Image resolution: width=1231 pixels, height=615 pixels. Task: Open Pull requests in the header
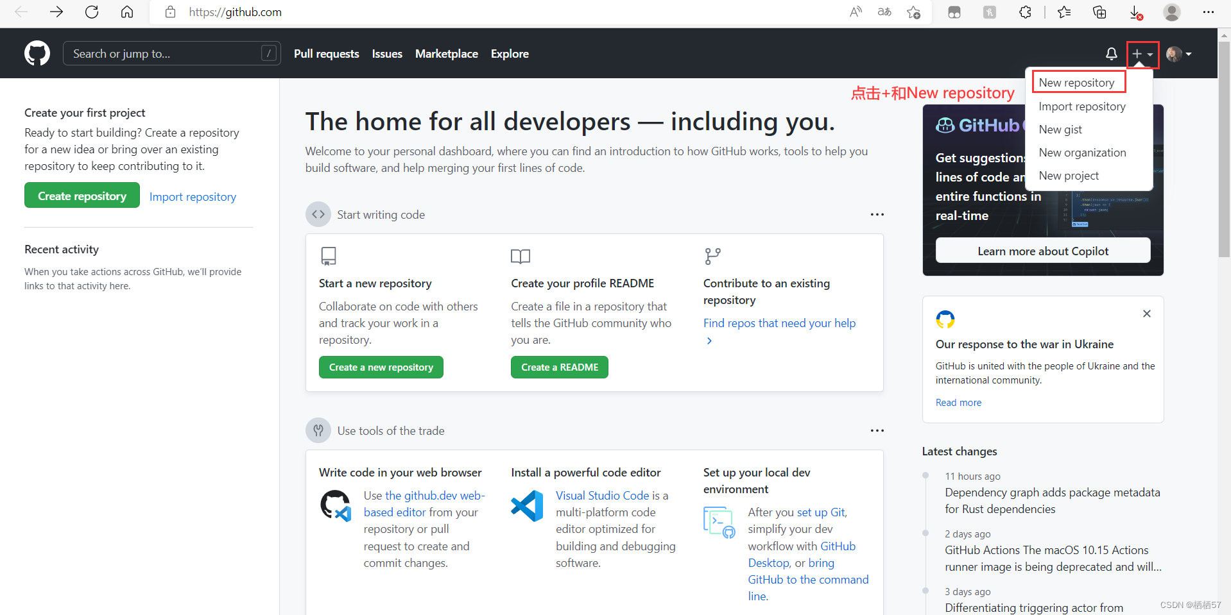(326, 54)
